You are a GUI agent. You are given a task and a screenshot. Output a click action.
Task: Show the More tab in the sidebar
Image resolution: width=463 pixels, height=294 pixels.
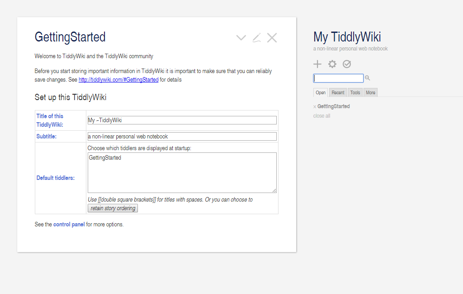[x=370, y=92]
